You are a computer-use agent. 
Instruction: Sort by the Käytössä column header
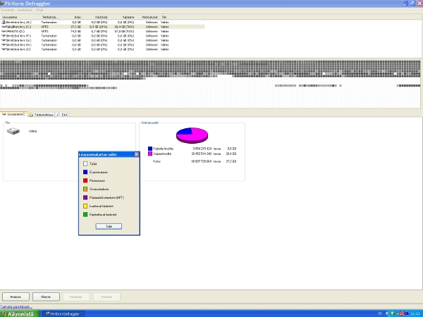coord(95,17)
